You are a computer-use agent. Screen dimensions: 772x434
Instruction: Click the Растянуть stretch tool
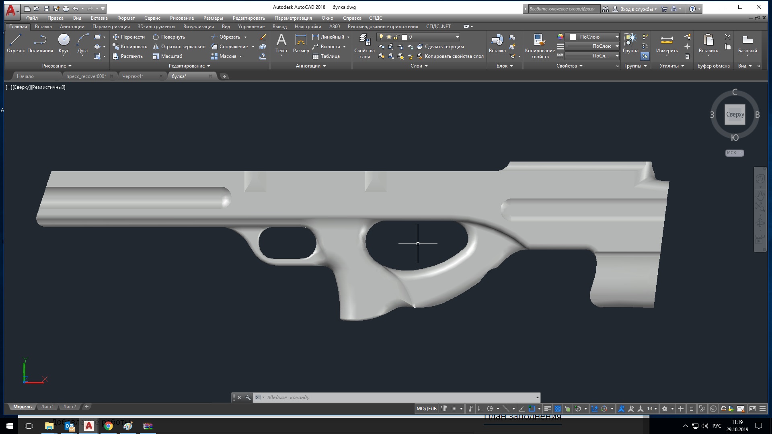coord(128,56)
